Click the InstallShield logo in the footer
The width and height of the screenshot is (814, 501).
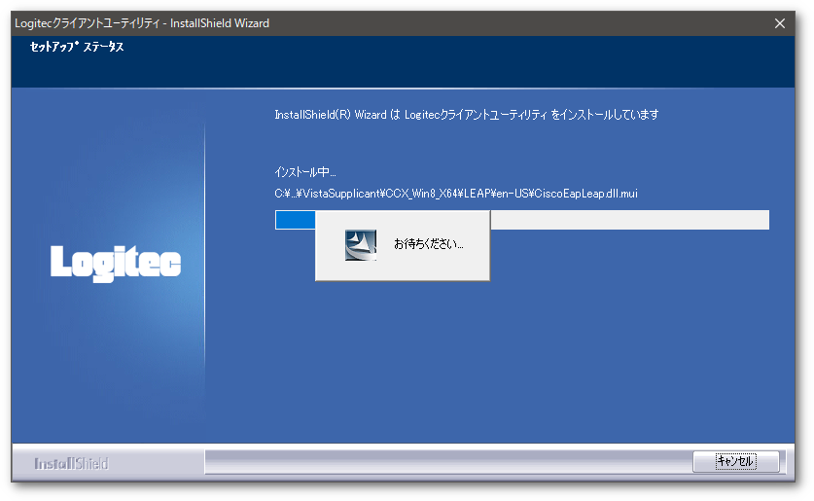pos(71,464)
